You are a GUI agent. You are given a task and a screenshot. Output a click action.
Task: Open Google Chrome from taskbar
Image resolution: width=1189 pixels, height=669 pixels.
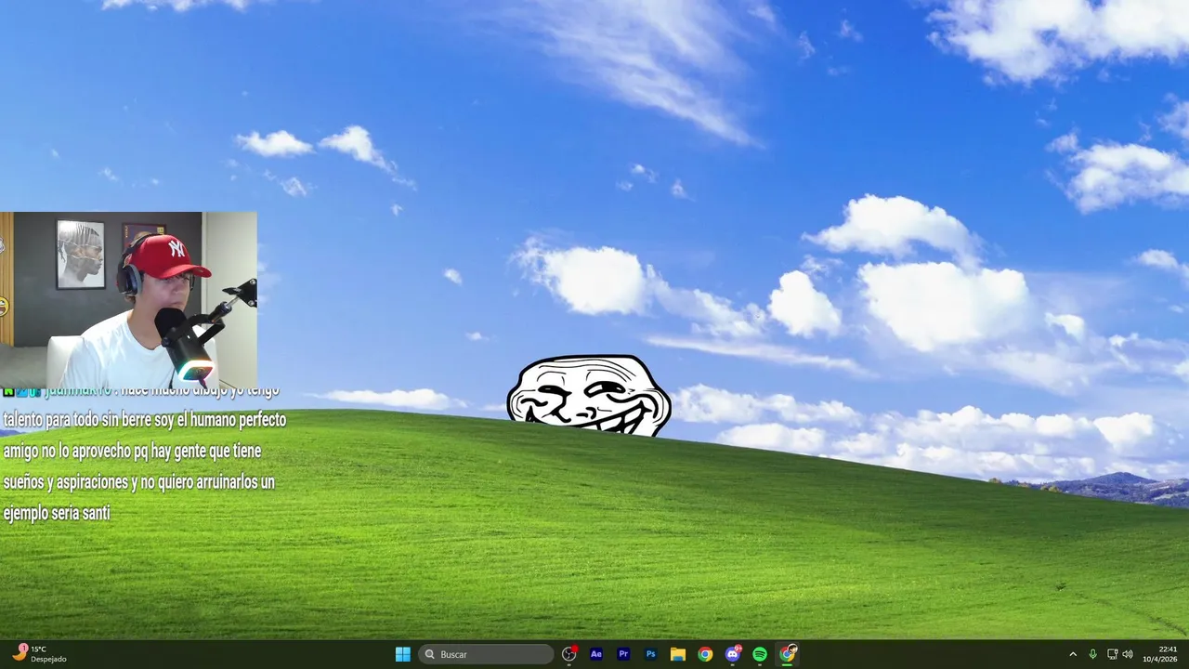point(705,654)
